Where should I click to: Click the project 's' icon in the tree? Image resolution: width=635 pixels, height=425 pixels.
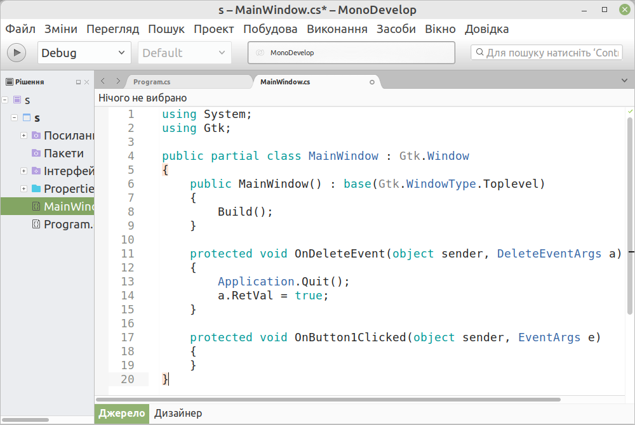tap(27, 117)
